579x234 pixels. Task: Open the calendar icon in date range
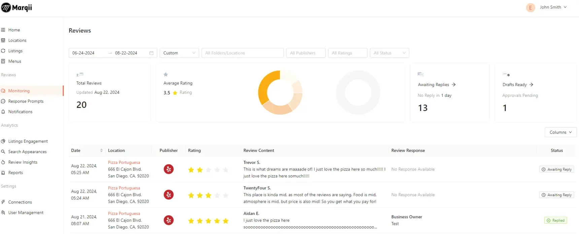[x=151, y=53]
